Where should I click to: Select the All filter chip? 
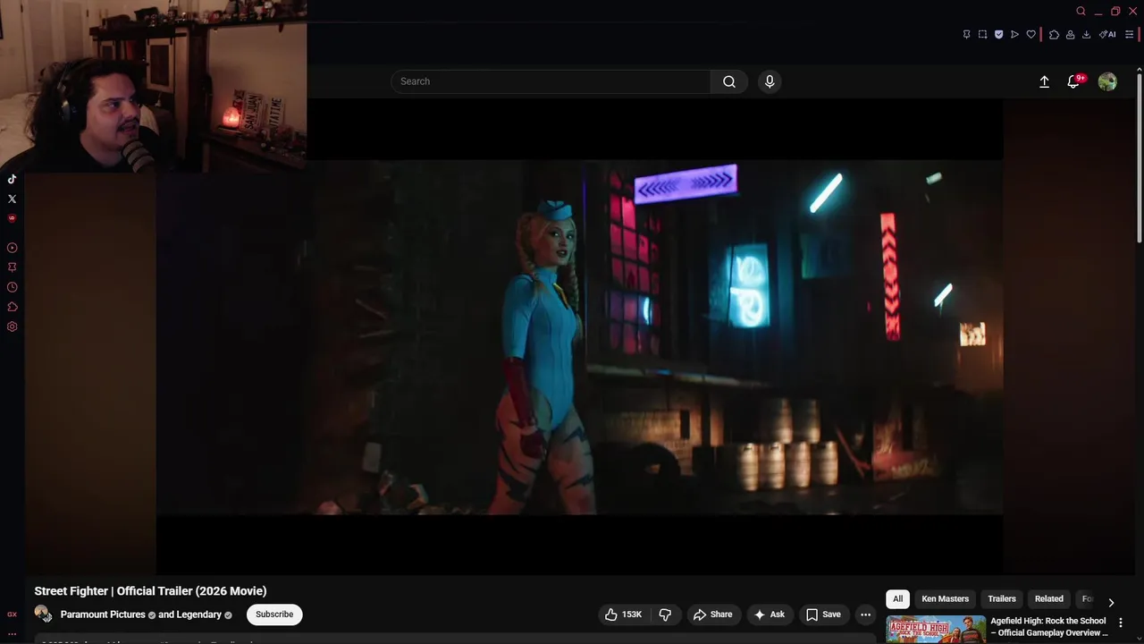pos(897,599)
